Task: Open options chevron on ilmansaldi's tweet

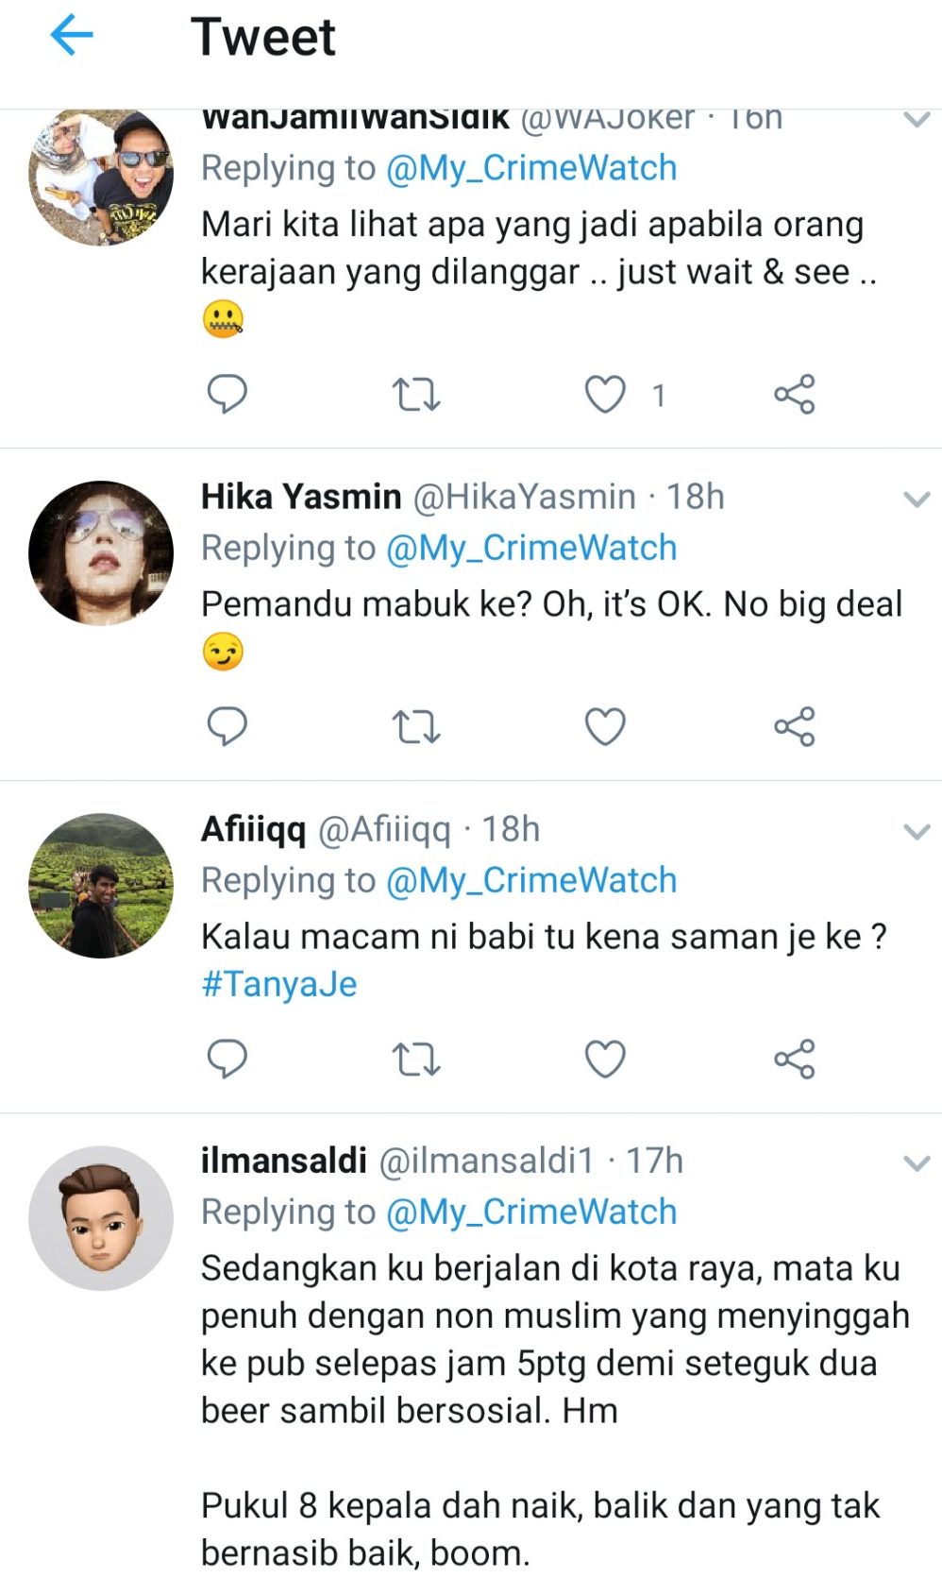Action: [x=917, y=1162]
